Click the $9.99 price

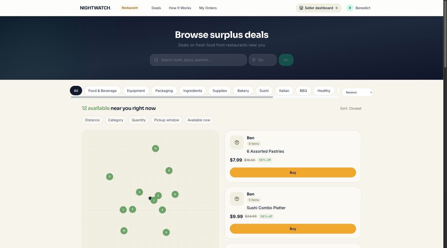click(236, 217)
